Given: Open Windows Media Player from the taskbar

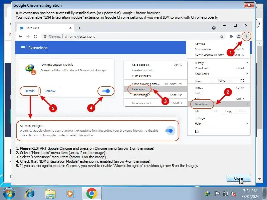Looking at the screenshot, I should 70,194.
